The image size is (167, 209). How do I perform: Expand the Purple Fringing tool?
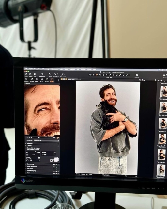pyautogui.click(x=26, y=171)
